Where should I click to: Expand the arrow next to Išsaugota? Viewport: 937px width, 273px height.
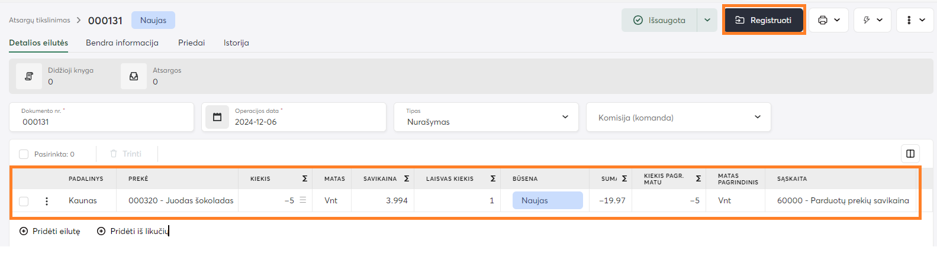click(707, 20)
